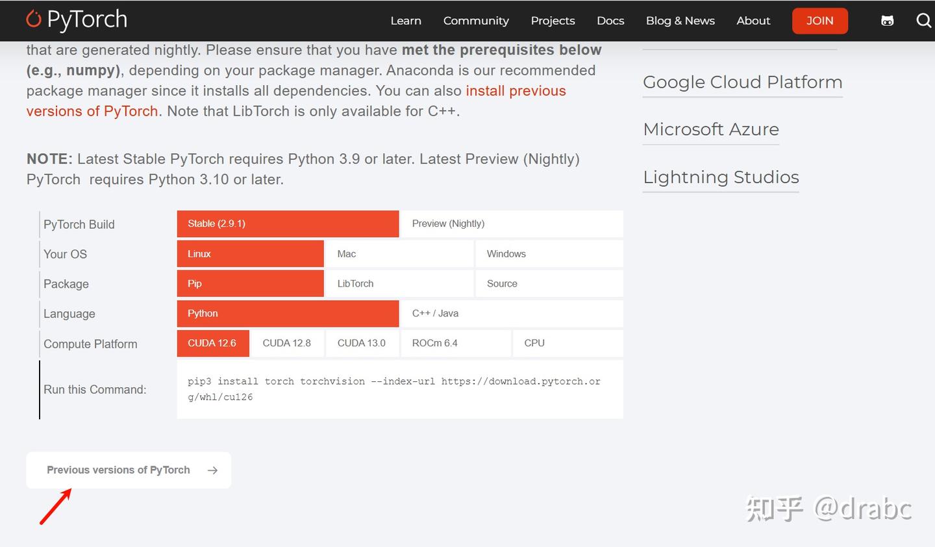Click the PyTorch flame logo
This screenshot has height=547, width=935.
coord(33,19)
